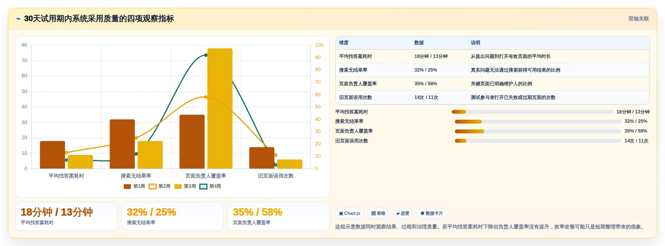Screen dimensions: 665x246
Task: Click the 数据 column header
Action: click(x=419, y=43)
